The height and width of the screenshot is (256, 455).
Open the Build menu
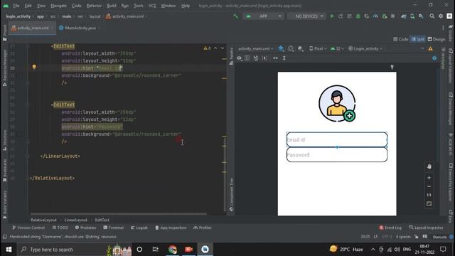[x=112, y=6]
